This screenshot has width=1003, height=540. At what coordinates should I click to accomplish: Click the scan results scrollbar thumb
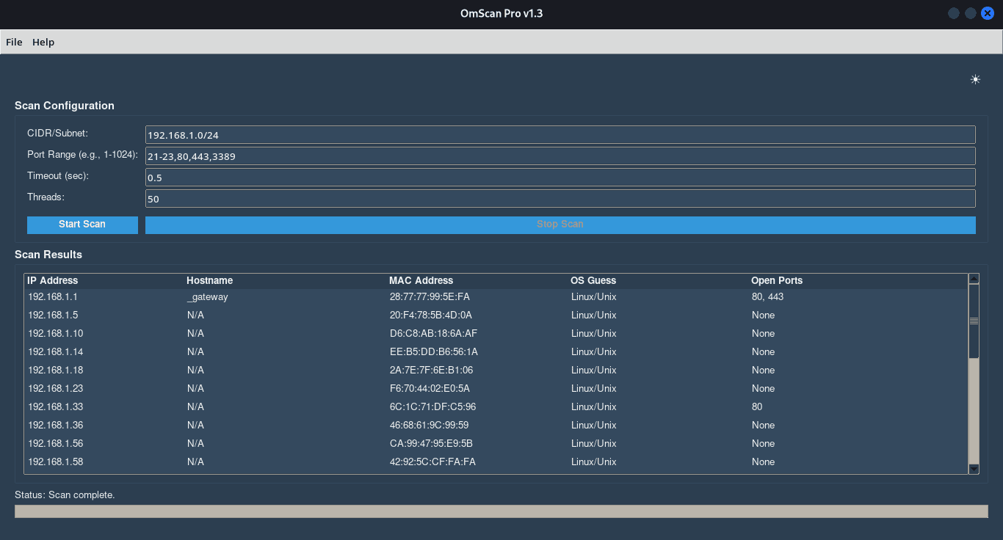coord(974,321)
